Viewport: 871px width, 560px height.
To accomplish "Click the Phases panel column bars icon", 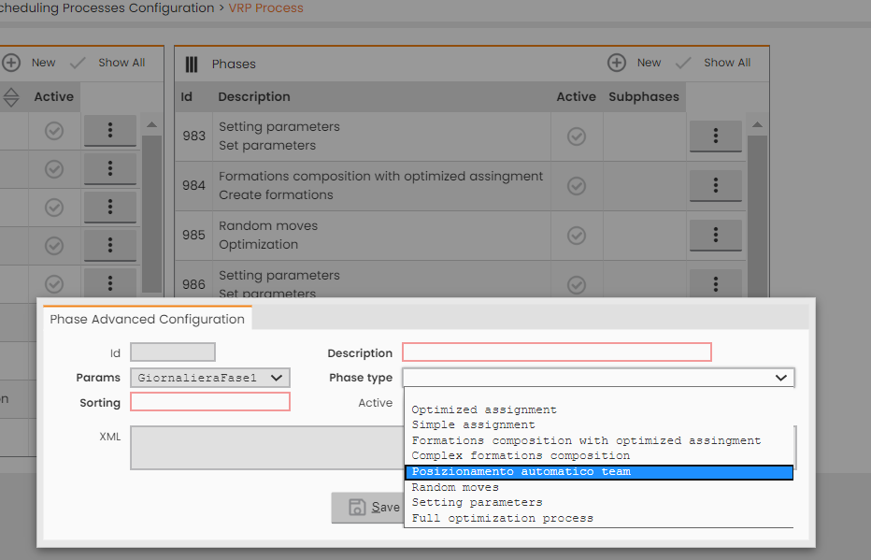I will click(191, 65).
